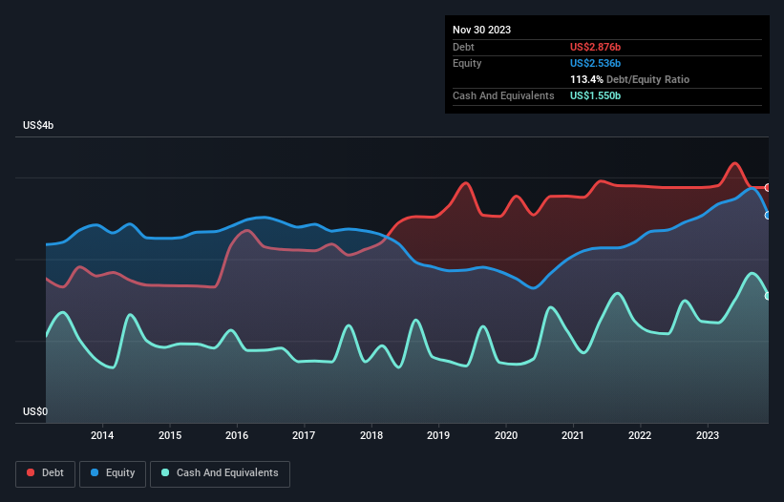Screen dimensions: 784x502
Task: Click the US$4b y-axis label
Action: click(x=38, y=125)
